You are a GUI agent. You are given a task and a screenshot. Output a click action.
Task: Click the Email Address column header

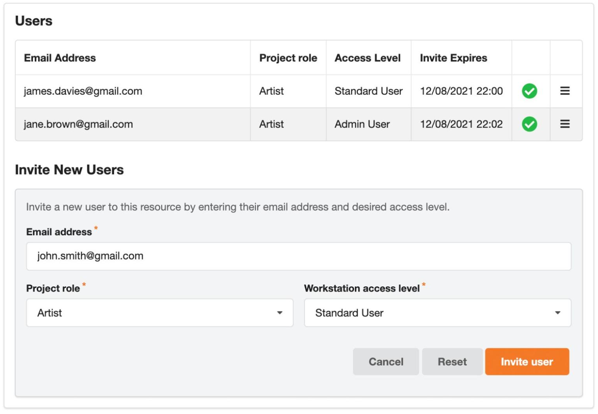pos(60,58)
